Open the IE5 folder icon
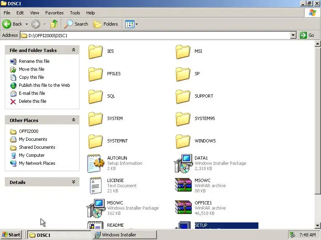 pyautogui.click(x=95, y=52)
